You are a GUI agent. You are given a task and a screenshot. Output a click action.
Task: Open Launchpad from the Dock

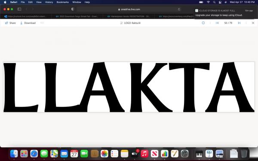[x=24, y=154]
